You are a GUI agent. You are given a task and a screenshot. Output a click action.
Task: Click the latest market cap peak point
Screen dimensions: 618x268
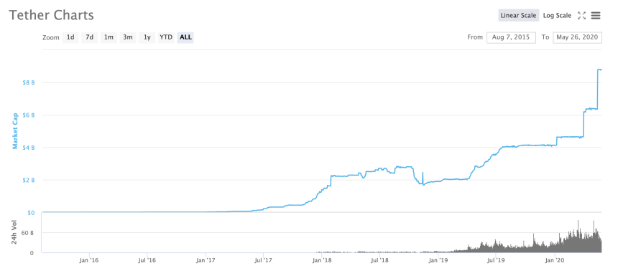(600, 70)
